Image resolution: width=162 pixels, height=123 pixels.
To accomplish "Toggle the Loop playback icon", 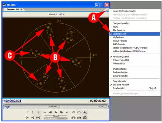I will point(74,112).
